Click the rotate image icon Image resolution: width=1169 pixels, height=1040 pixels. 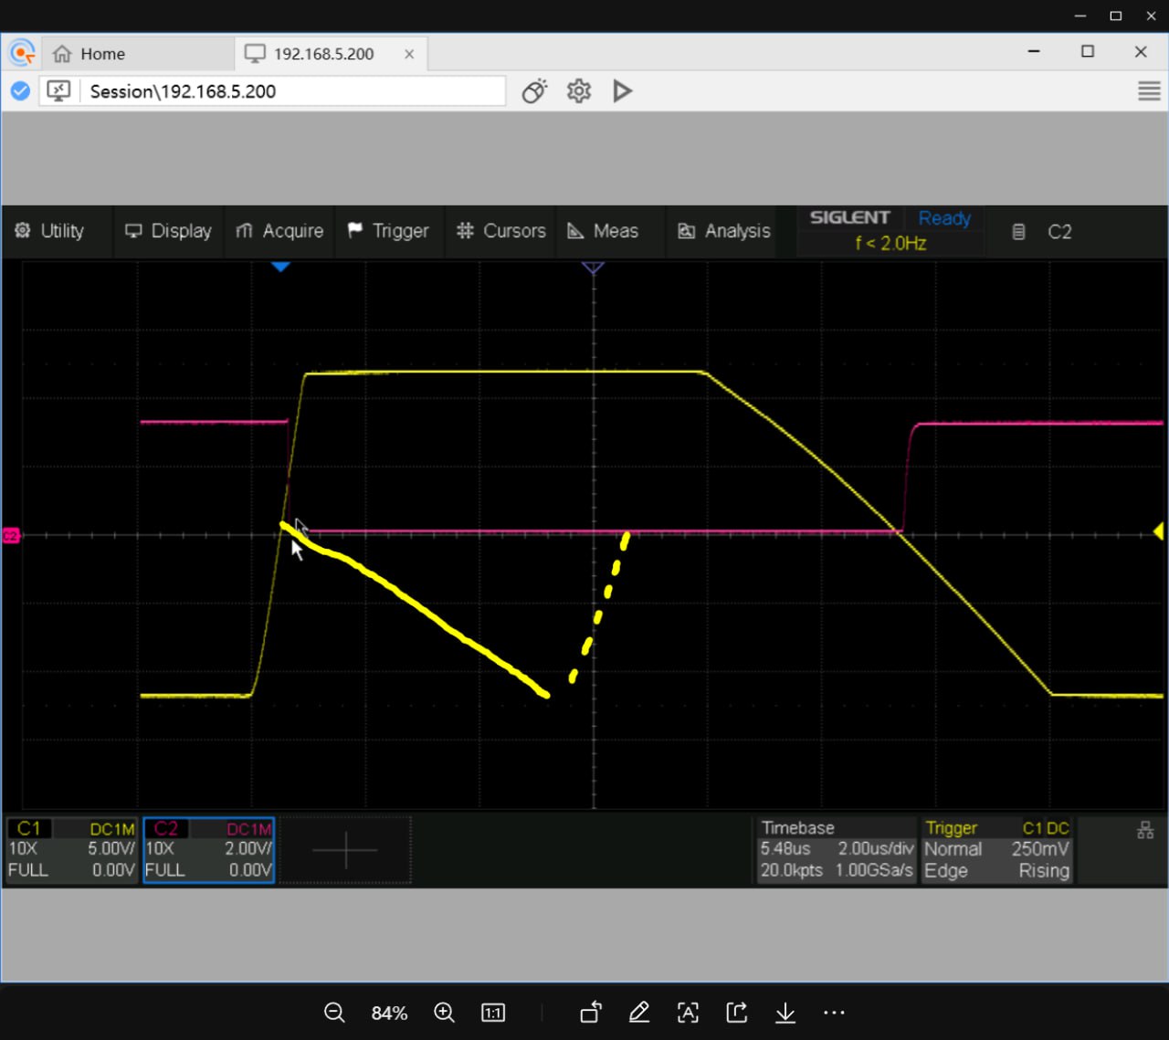[x=591, y=1013]
